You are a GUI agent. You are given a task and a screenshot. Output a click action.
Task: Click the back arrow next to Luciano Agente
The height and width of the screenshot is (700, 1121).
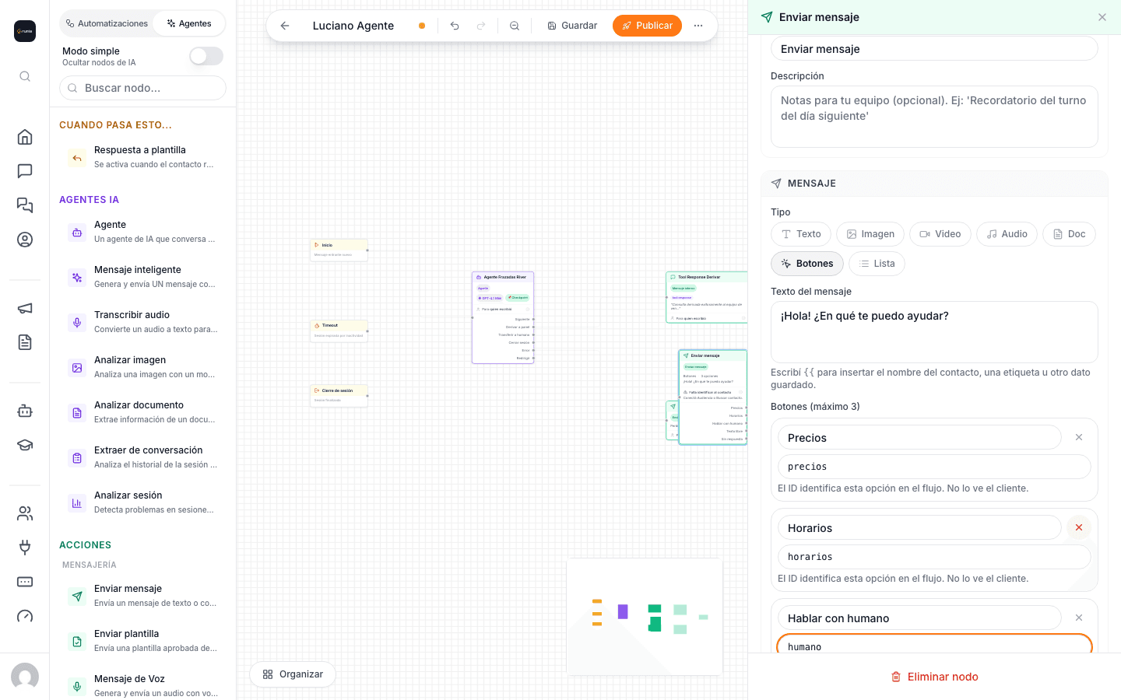pos(285,26)
